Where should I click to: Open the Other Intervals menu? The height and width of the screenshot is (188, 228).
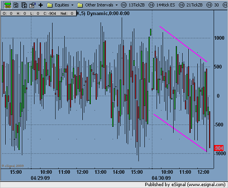(x=99, y=5)
